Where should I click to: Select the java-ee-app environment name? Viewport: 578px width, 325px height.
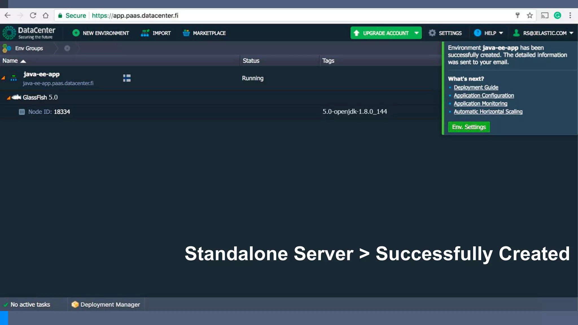tap(41, 74)
